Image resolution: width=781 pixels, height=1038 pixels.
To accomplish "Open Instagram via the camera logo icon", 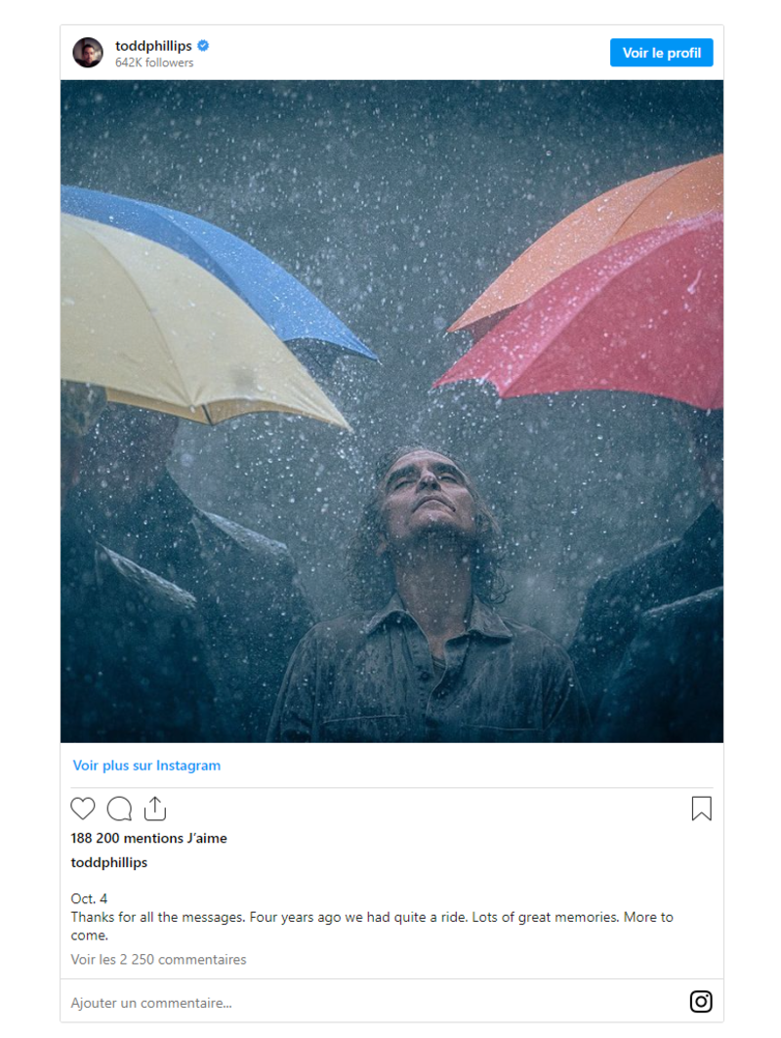I will click(701, 1001).
